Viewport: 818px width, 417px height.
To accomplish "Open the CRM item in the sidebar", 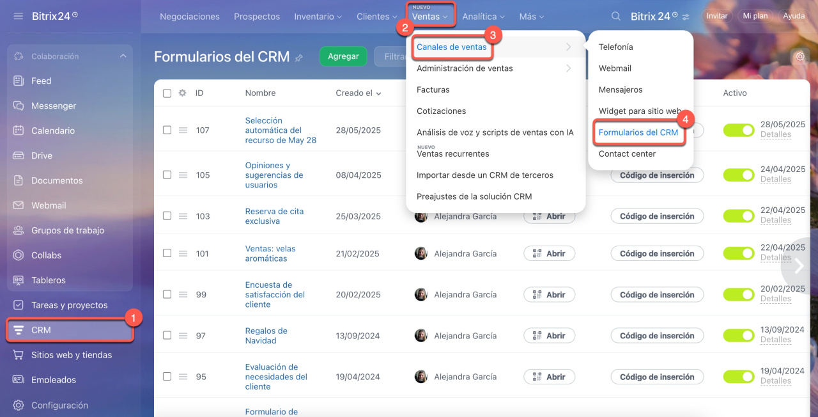I will pyautogui.click(x=70, y=330).
